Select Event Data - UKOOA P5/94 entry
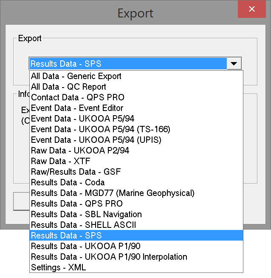Image resolution: width=271 pixels, height=278 pixels. 83,119
